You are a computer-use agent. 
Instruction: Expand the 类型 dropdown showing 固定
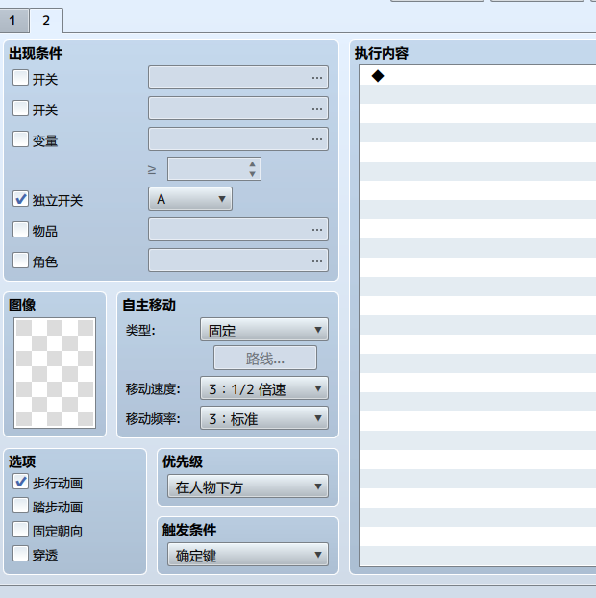click(x=264, y=330)
